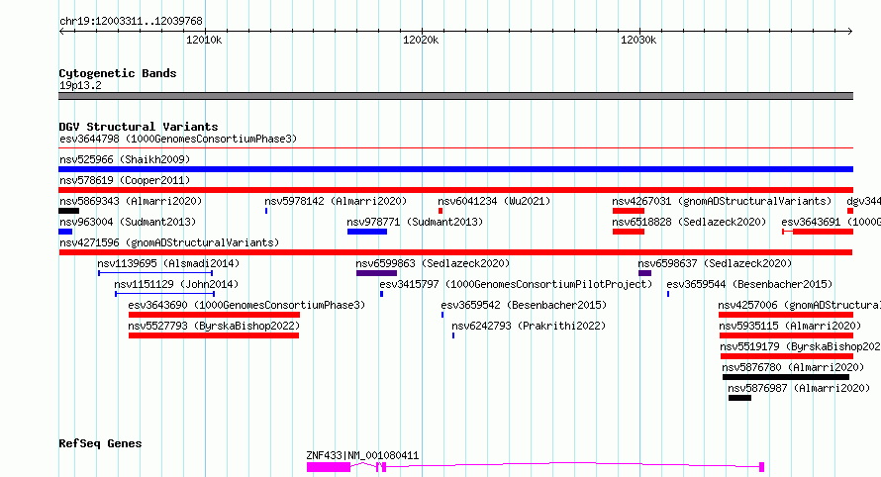This screenshot has height=477, width=881.
Task: Click the red nsv5519179 ByrskaBishop bar
Action: (x=787, y=356)
